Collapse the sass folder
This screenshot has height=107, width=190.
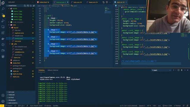(14, 25)
